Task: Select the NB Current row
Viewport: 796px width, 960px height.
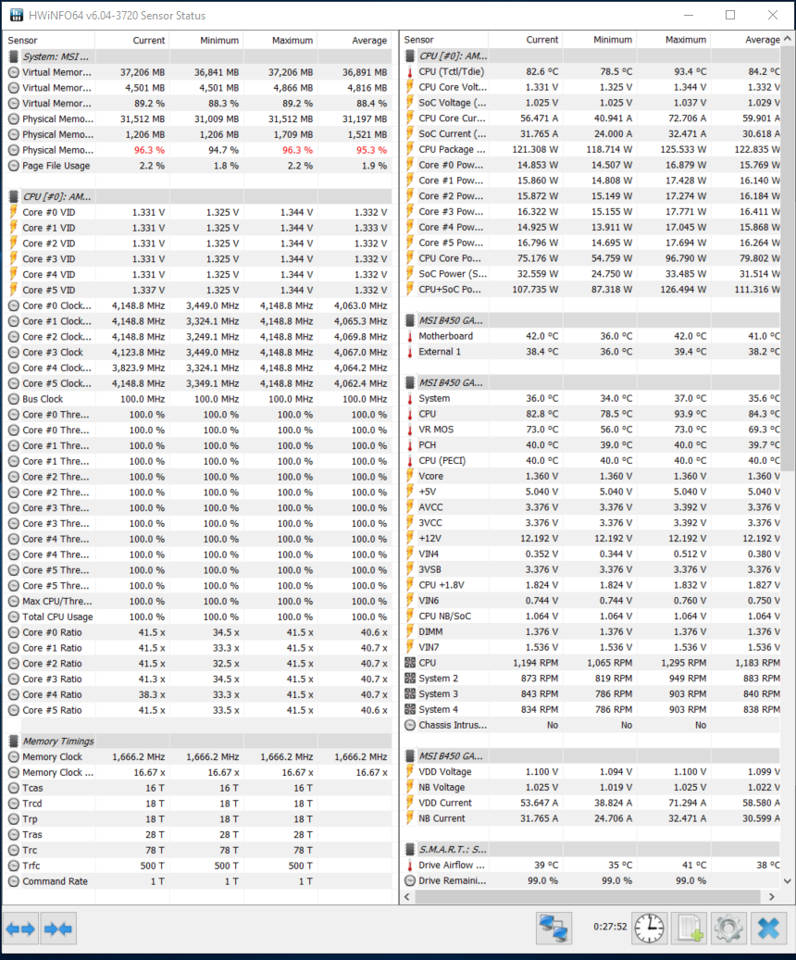Action: point(591,818)
